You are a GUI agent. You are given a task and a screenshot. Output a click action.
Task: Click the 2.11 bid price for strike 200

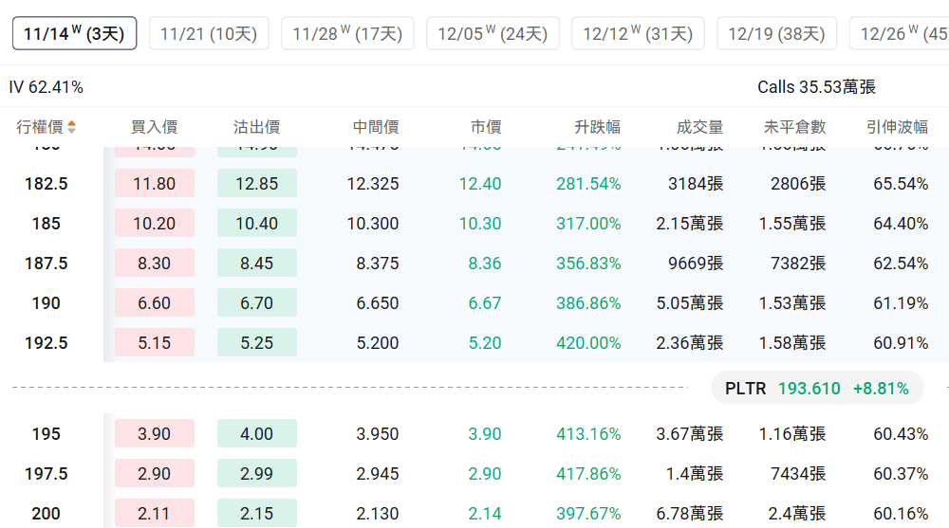(x=154, y=514)
